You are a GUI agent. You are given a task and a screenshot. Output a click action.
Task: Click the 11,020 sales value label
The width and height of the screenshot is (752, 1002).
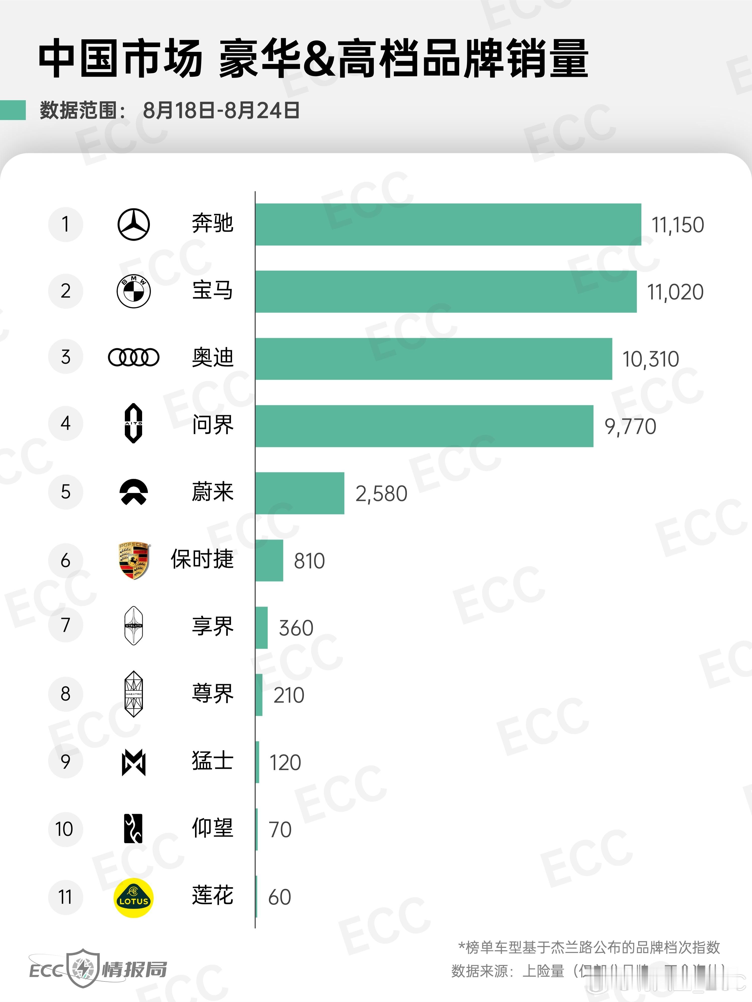point(675,292)
